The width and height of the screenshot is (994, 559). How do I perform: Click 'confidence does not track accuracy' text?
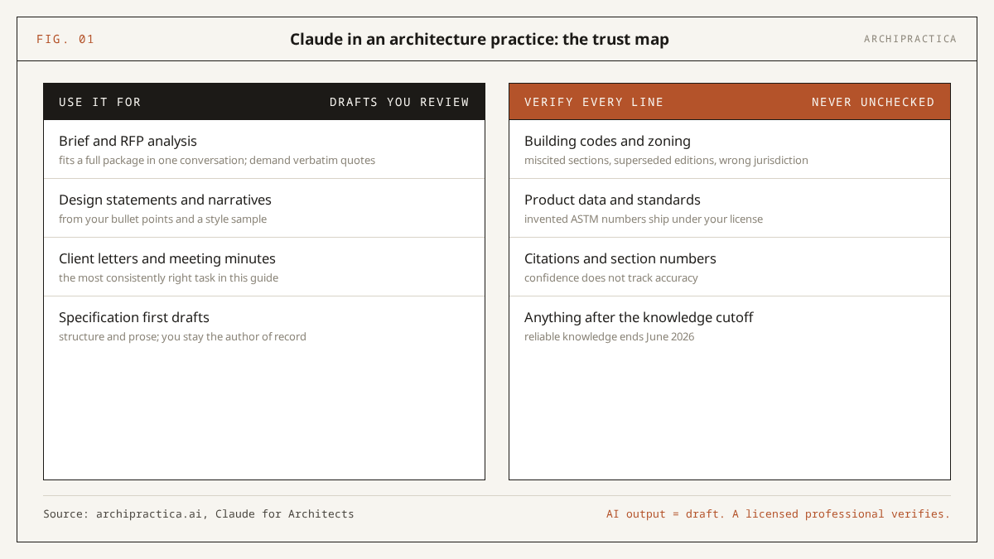pos(611,277)
